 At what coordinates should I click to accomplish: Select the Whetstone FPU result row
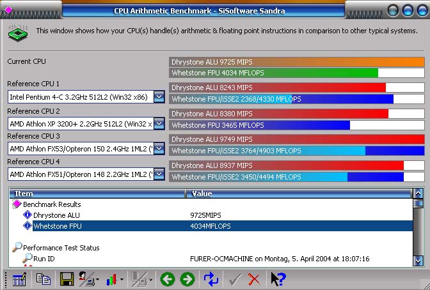click(57, 226)
